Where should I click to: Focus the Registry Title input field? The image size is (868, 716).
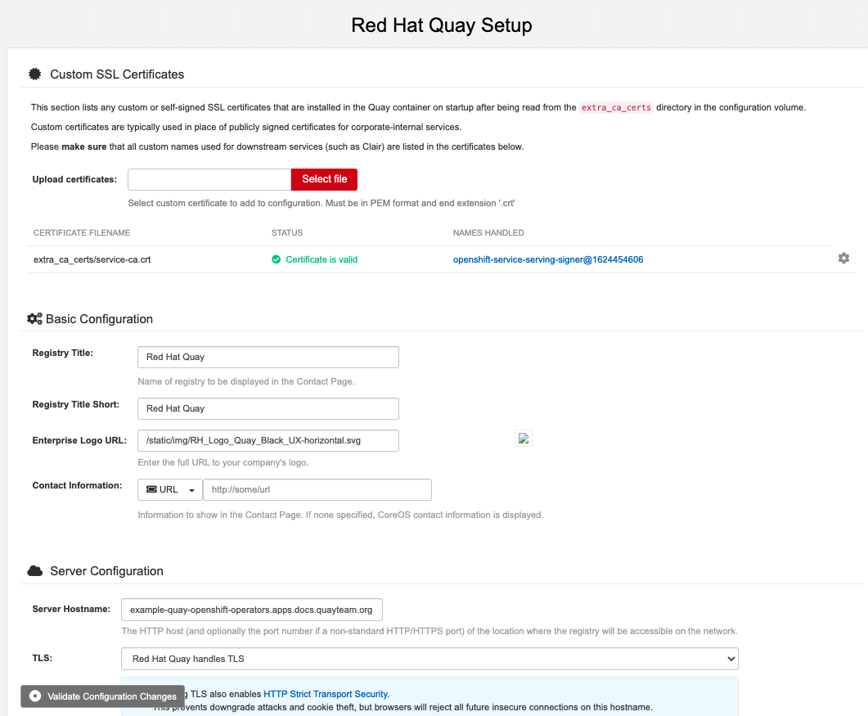point(268,357)
